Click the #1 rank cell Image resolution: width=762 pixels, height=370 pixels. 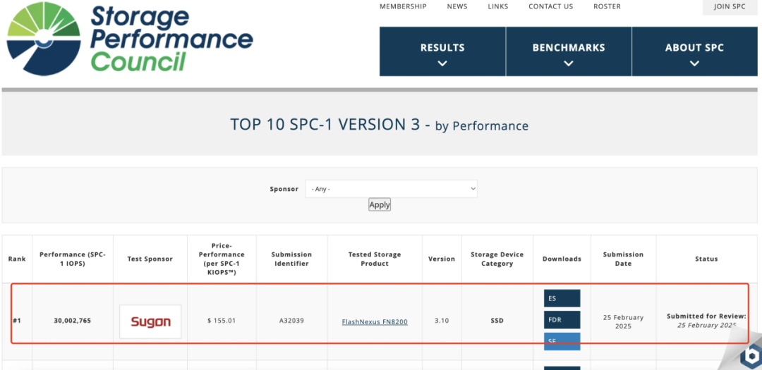pyautogui.click(x=17, y=321)
